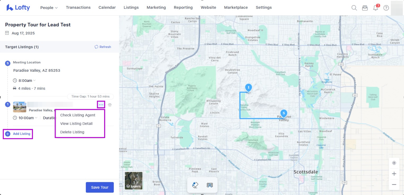
Task: Click Add Listing link
Action: [x=21, y=134]
